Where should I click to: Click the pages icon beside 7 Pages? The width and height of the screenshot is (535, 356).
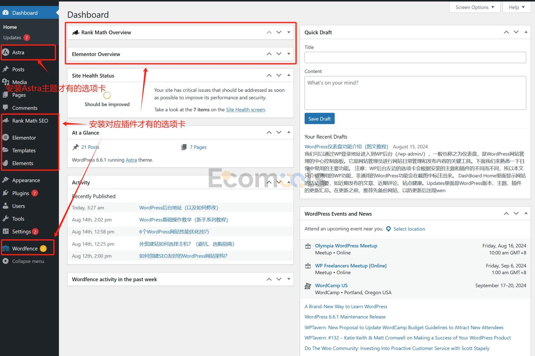(x=184, y=147)
